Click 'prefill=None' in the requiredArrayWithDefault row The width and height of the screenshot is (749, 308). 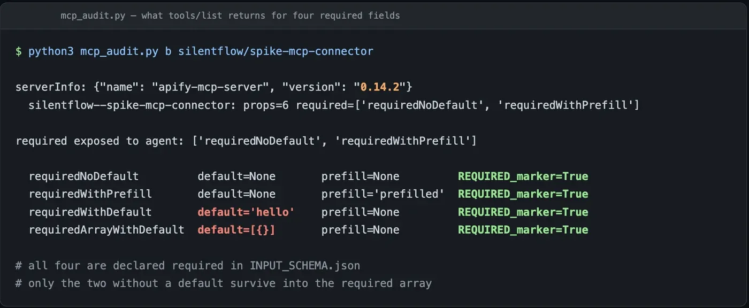tap(360, 230)
